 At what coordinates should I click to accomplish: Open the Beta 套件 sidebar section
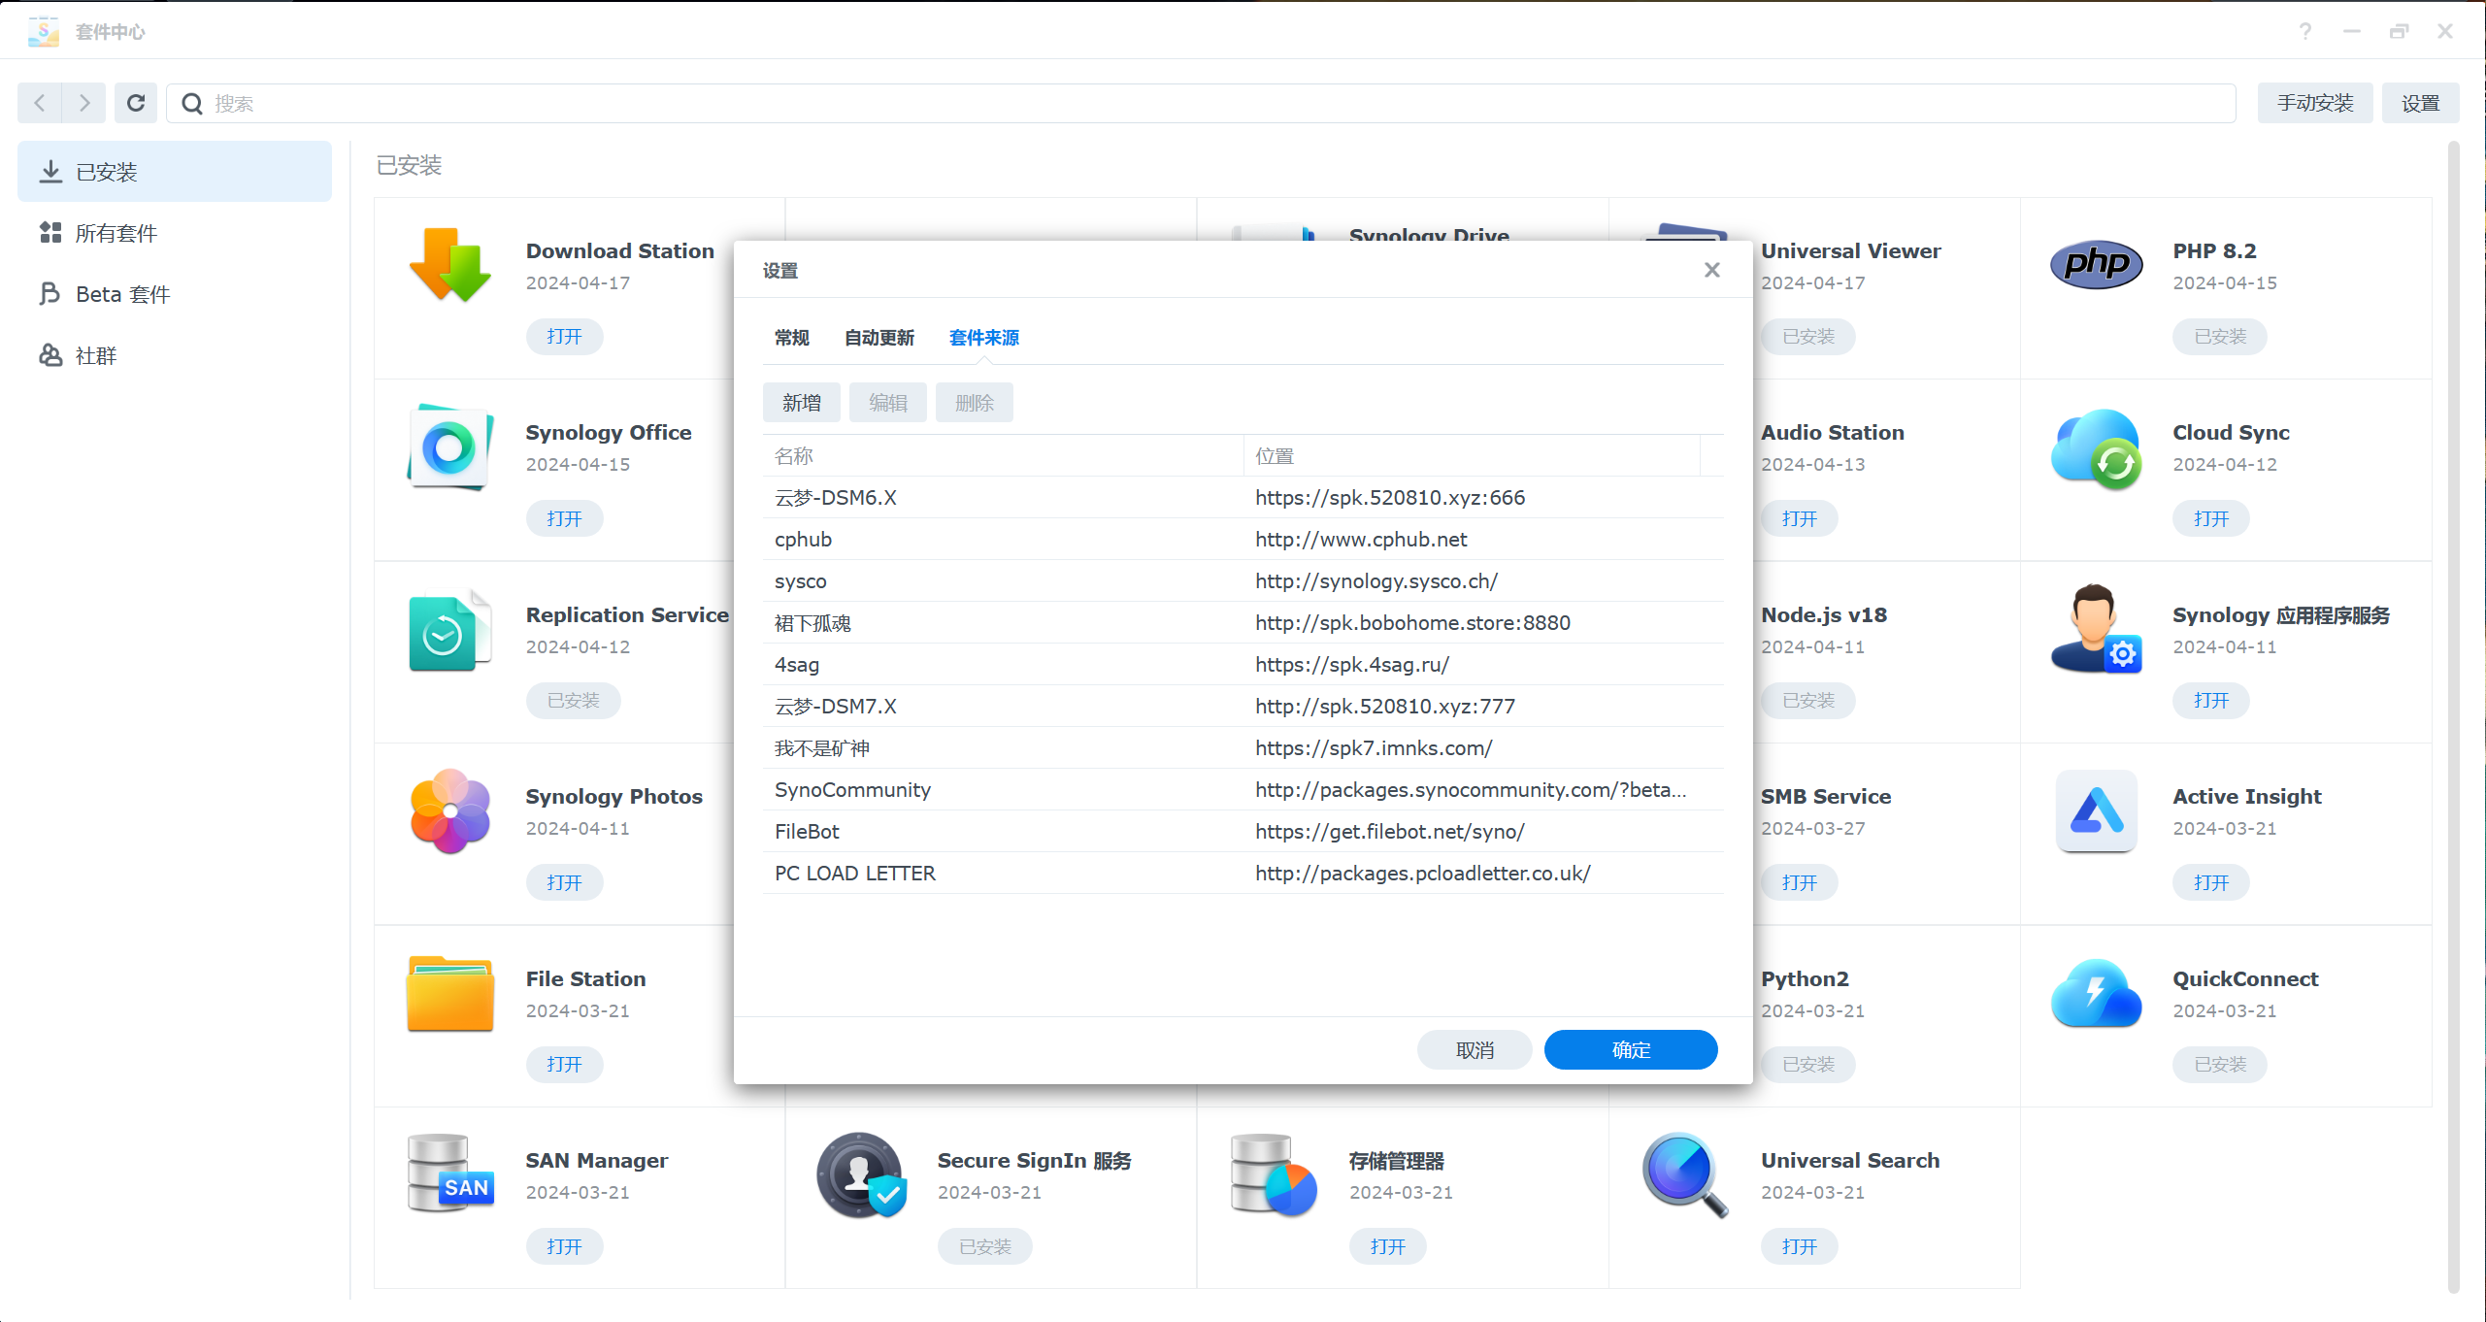(122, 294)
